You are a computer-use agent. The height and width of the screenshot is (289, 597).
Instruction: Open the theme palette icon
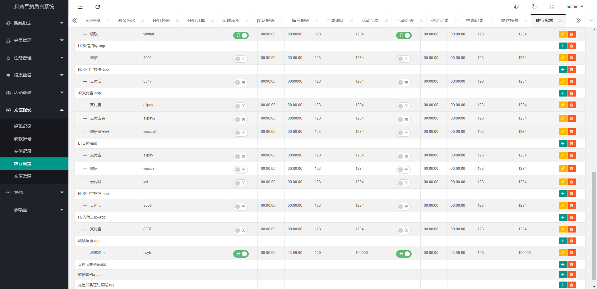coord(517,7)
